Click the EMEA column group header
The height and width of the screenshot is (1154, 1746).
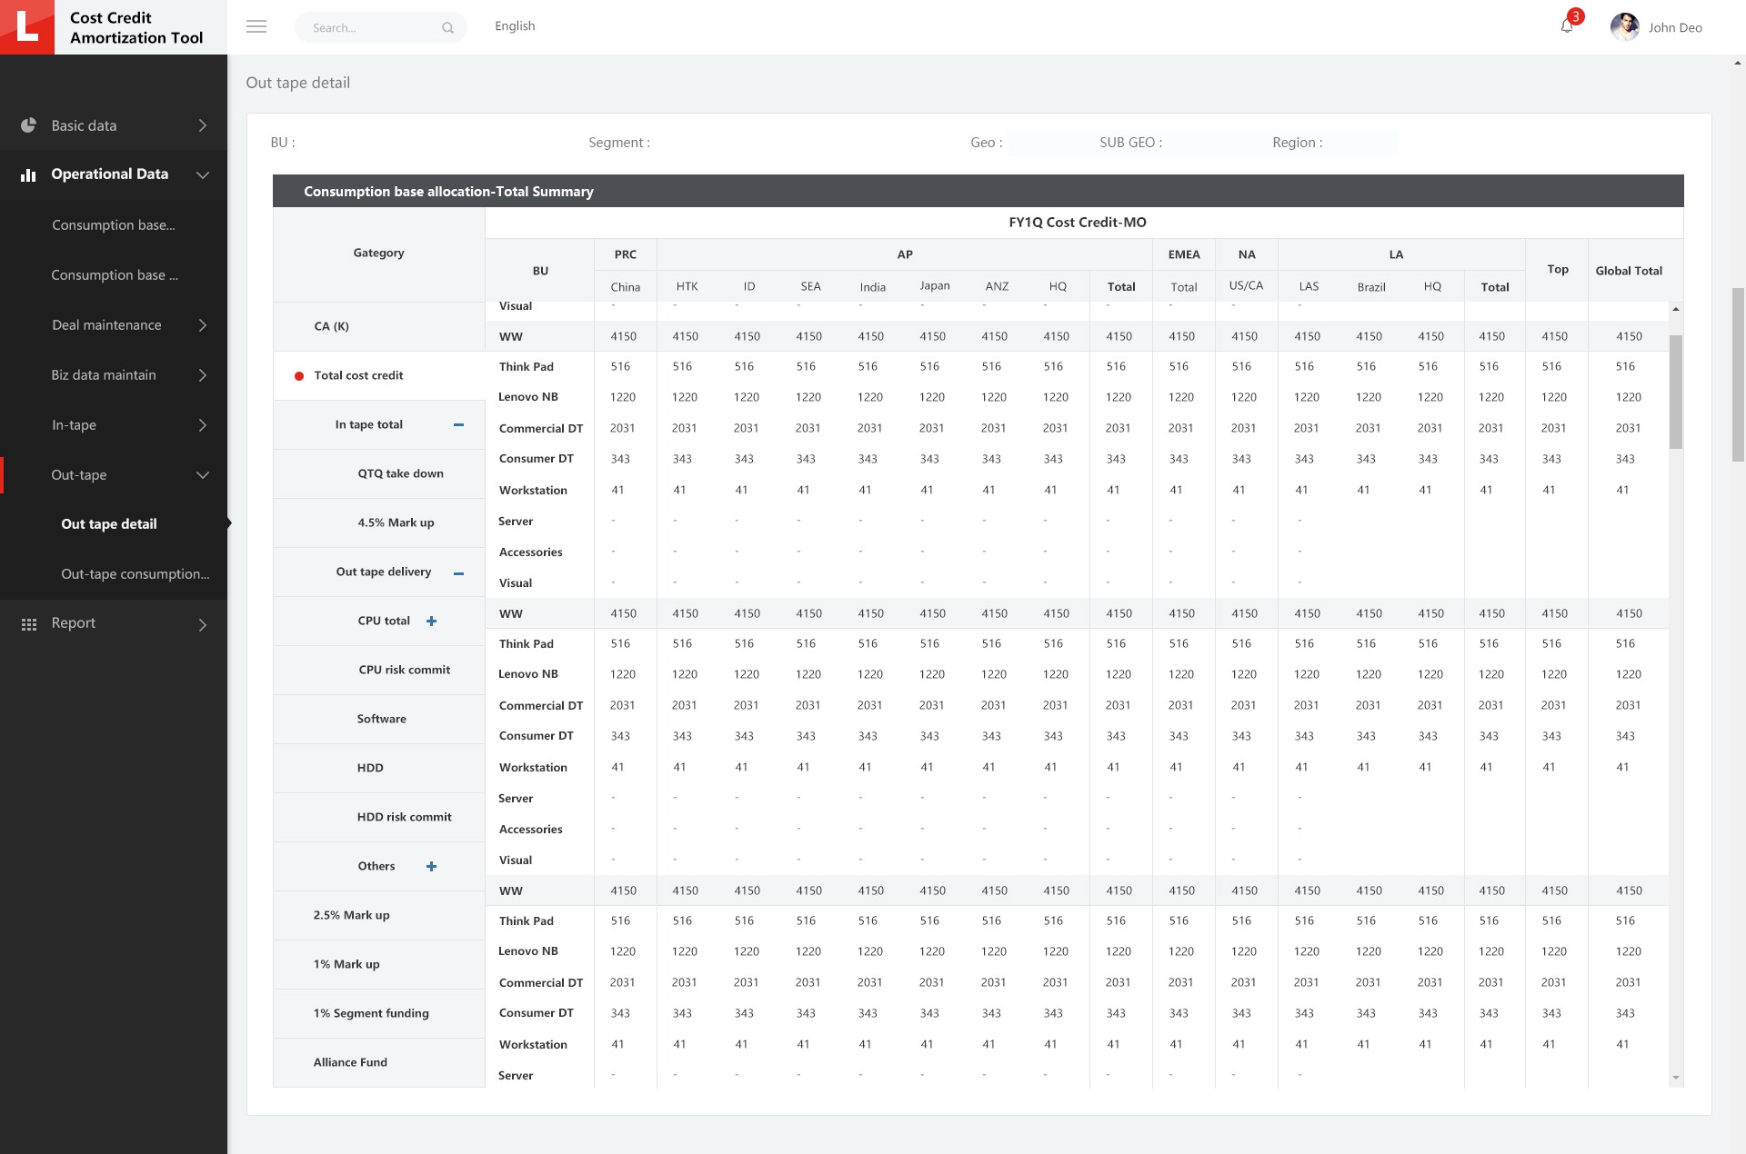(x=1184, y=254)
